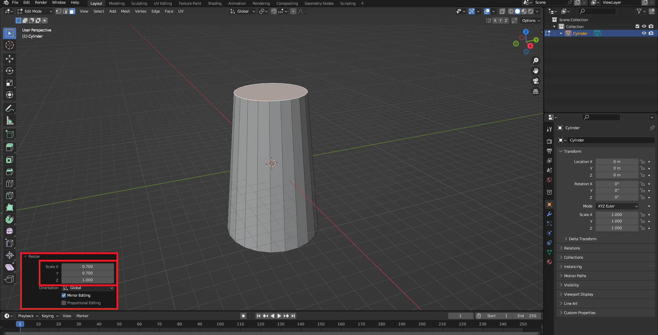Select the Measure ruler tool

pos(10,121)
